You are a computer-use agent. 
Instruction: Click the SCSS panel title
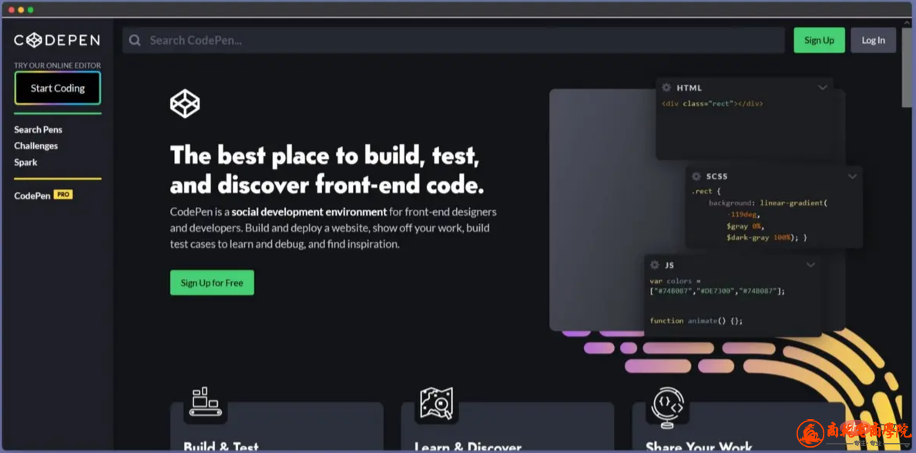coord(716,177)
